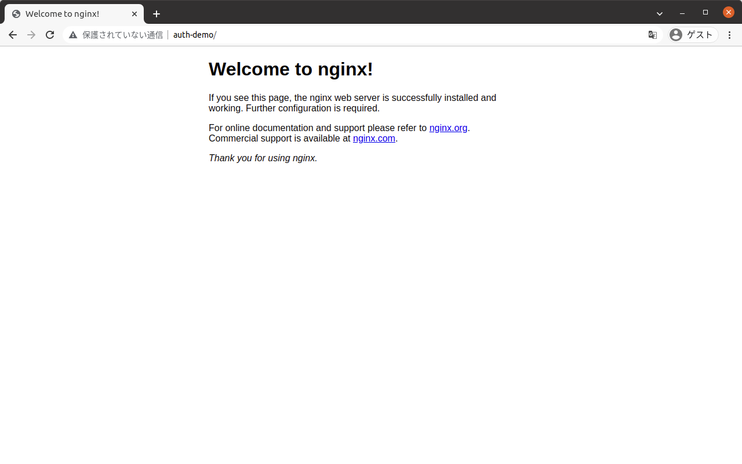Open the not-secure warning site info
This screenshot has height=464, width=742.
point(73,35)
